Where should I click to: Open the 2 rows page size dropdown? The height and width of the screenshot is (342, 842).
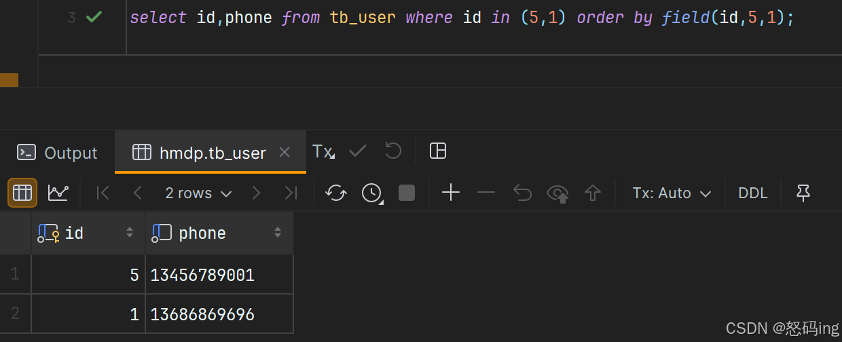[x=198, y=193]
